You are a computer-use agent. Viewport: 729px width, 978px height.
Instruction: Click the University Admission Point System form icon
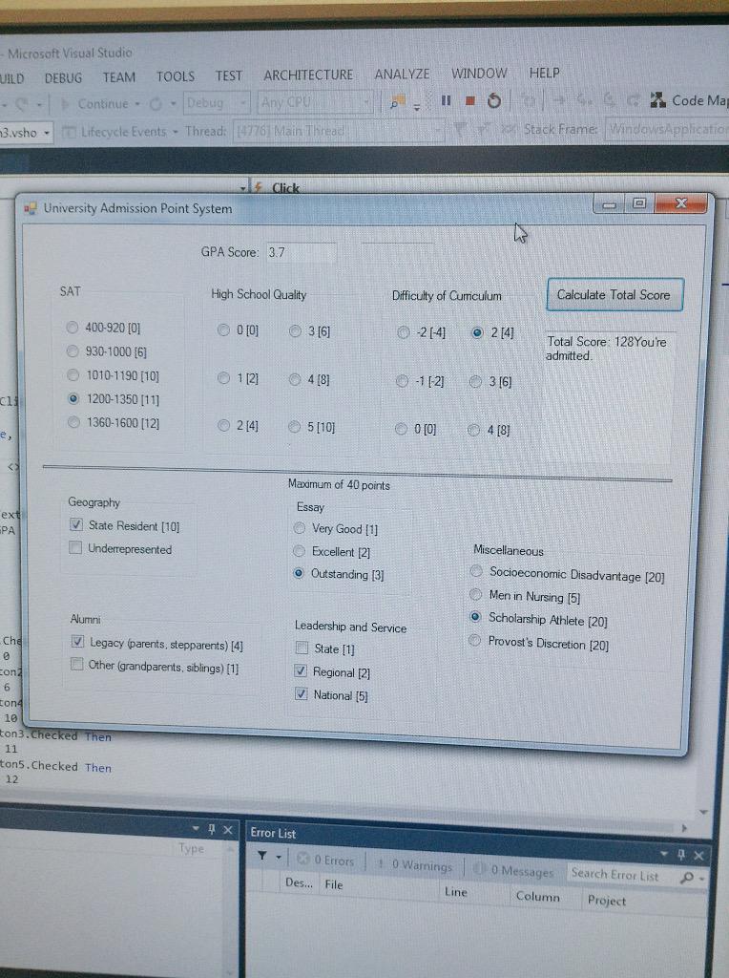(x=30, y=207)
